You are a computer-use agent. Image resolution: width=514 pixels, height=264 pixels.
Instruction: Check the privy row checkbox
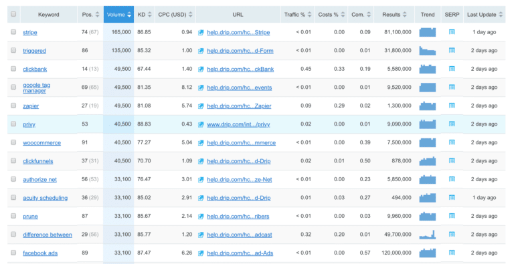tap(13, 124)
